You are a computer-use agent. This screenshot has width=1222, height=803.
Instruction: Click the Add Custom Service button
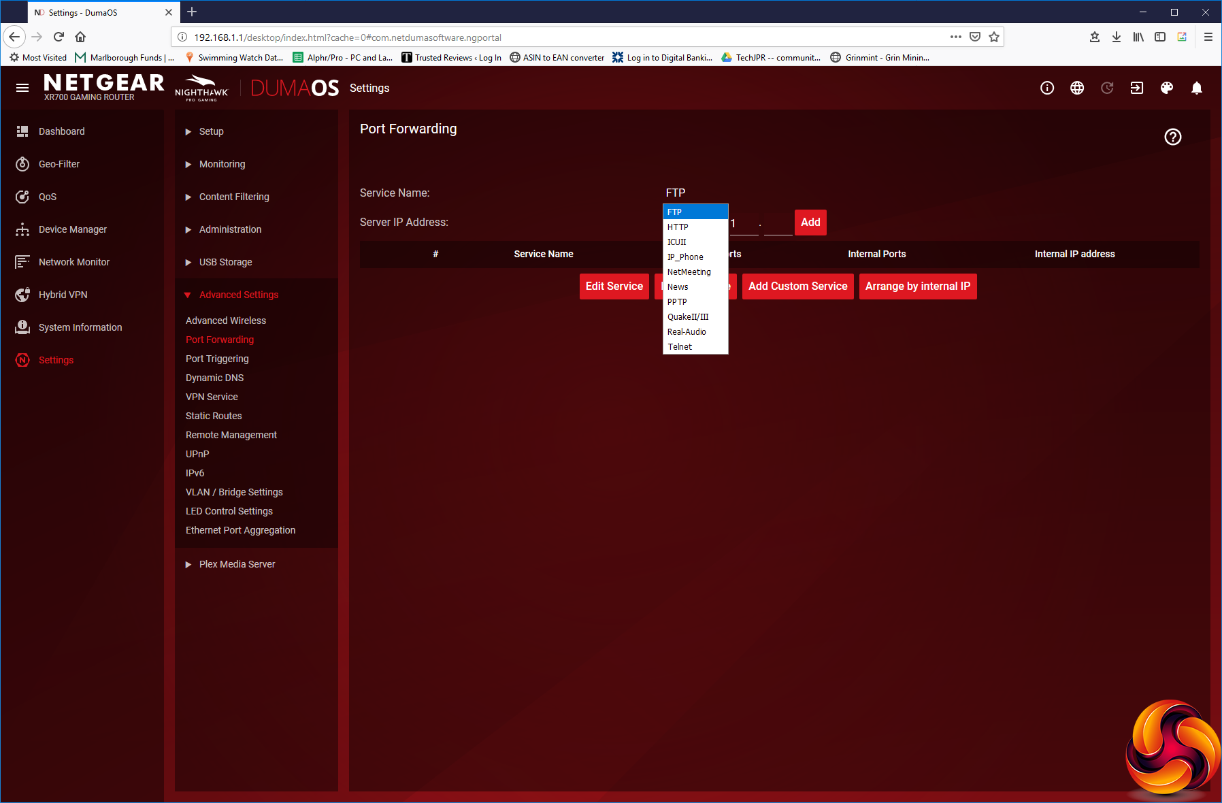(798, 286)
